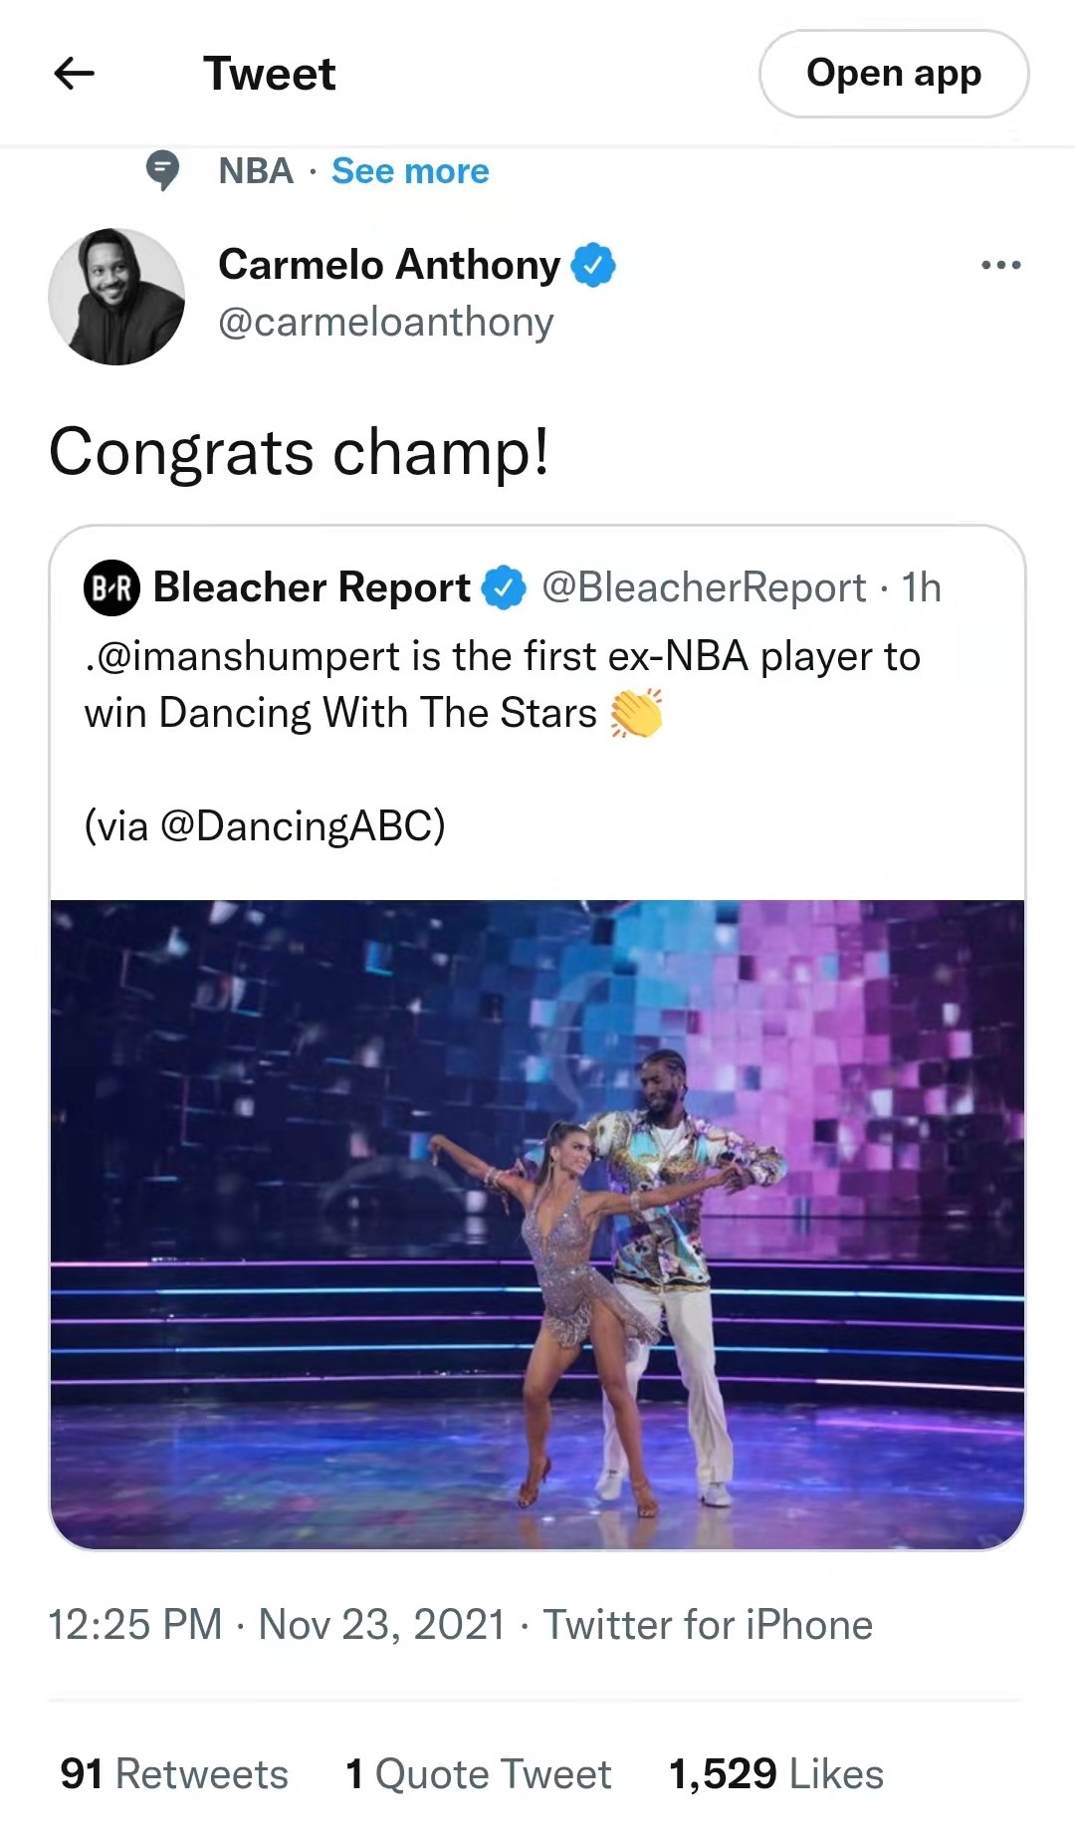Viewport: 1075px width, 1840px height.
Task: Tap the back arrow icon
Action: tap(74, 73)
